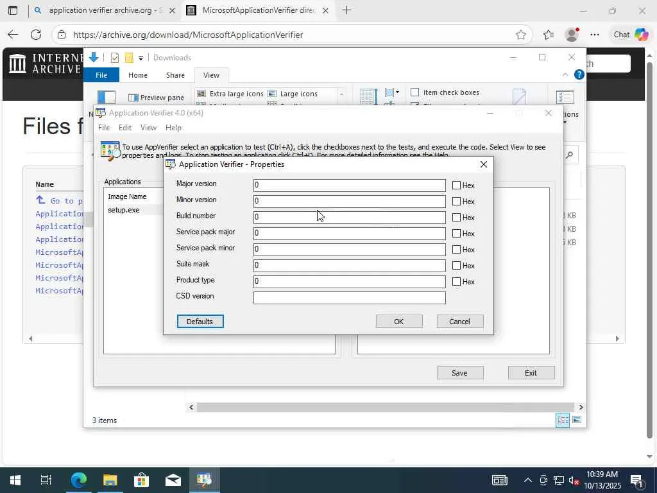Open Application Verifier Help menu
This screenshot has height=493, width=657.
(x=173, y=128)
